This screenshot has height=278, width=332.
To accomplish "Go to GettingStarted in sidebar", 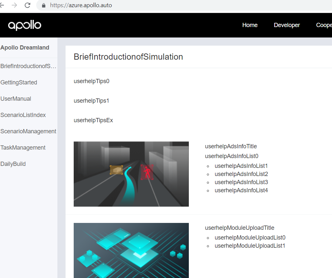I will (19, 82).
